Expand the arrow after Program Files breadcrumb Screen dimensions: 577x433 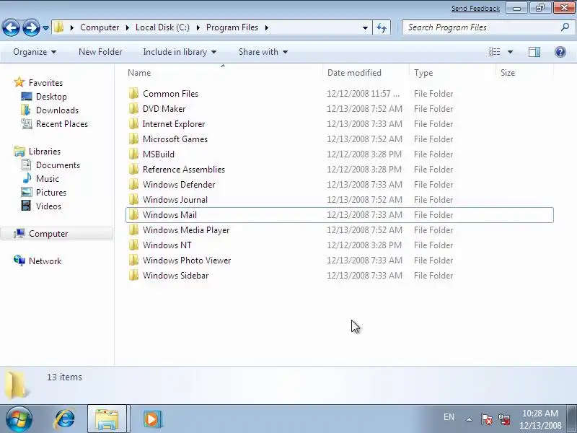tap(267, 27)
